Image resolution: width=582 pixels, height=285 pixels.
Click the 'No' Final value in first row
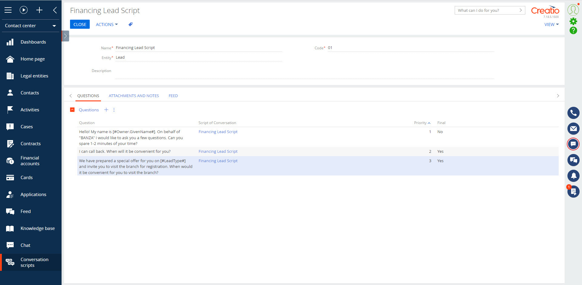[440, 132]
